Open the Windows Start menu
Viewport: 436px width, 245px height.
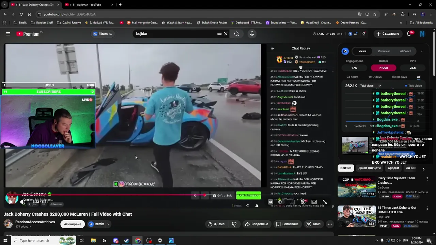coord(5,241)
